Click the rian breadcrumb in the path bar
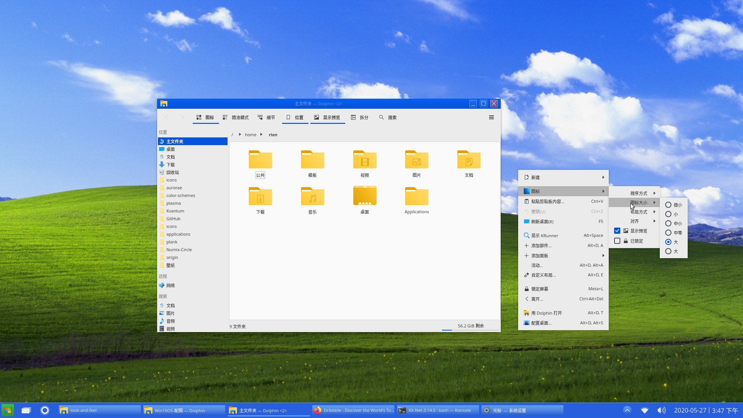Screen dimensions: 743x418 tap(273, 135)
